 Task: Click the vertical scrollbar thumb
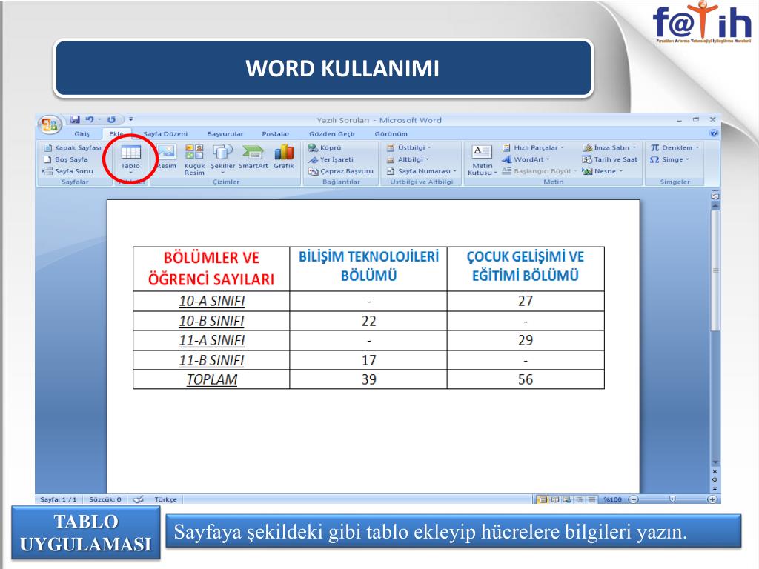point(715,270)
